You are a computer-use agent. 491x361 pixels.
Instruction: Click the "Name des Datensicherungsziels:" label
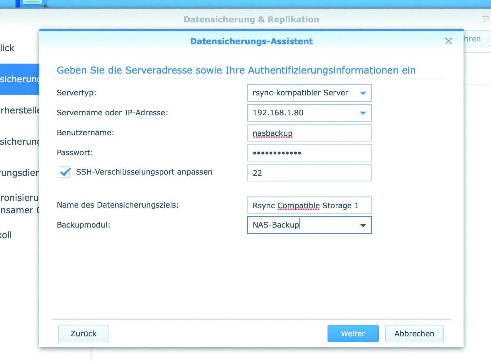(x=118, y=205)
